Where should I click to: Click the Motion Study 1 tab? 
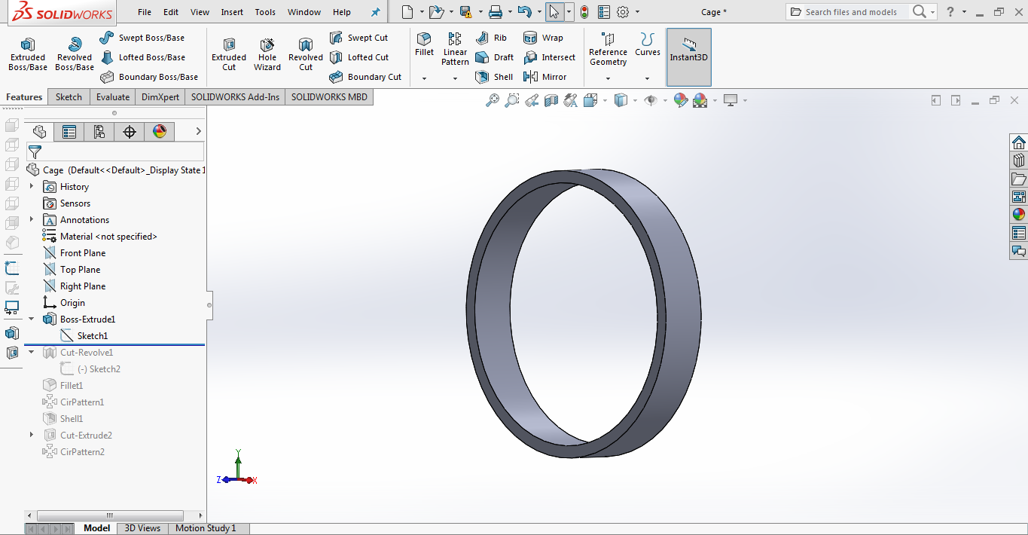[206, 528]
